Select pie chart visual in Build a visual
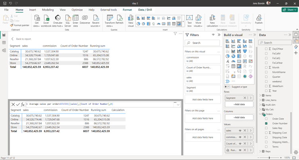The width and height of the screenshot is (299, 160). tap(227, 56)
